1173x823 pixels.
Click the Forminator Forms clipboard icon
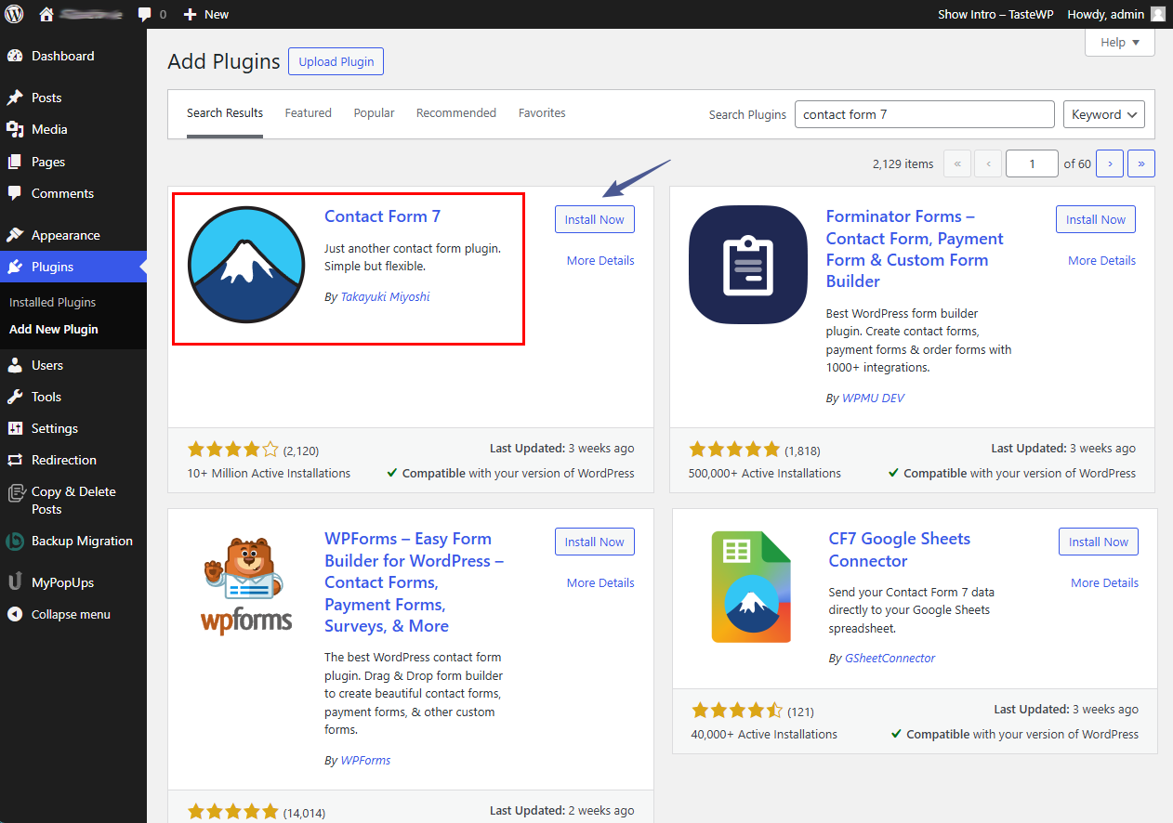click(x=748, y=264)
